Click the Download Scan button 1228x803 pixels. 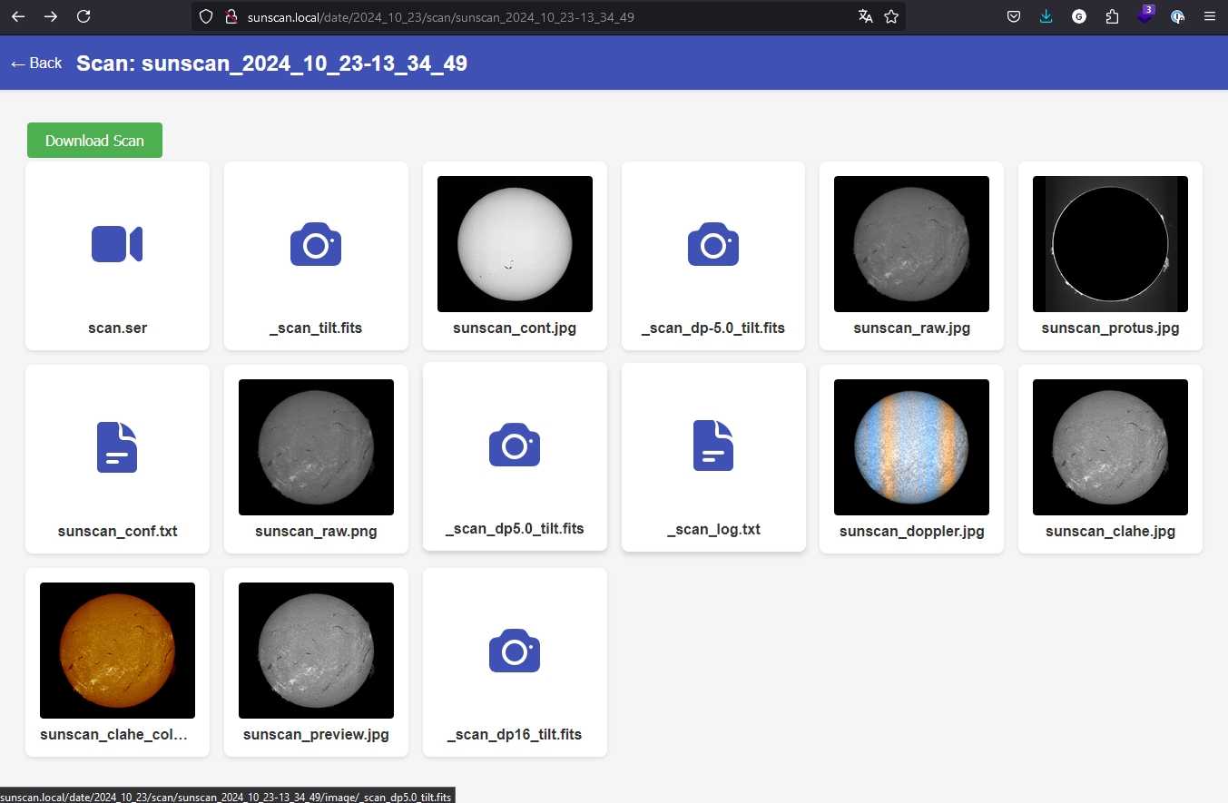click(x=94, y=141)
